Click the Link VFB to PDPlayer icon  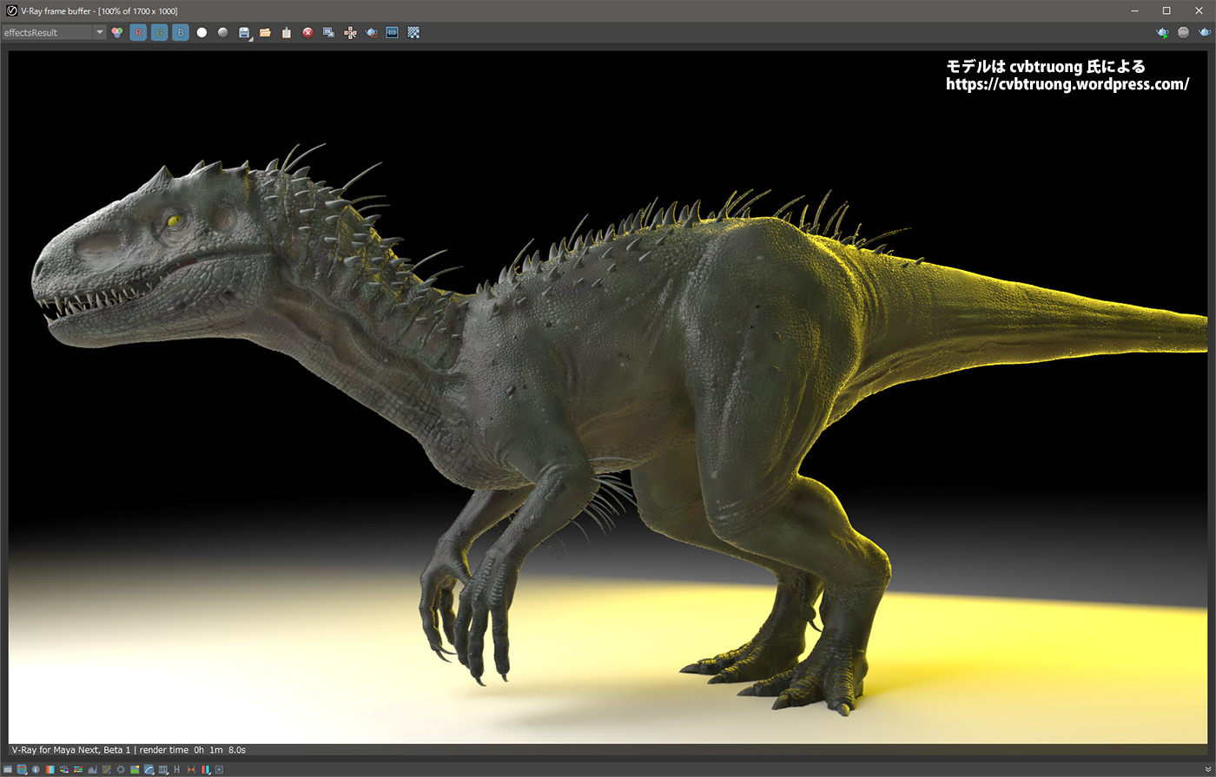tap(392, 32)
